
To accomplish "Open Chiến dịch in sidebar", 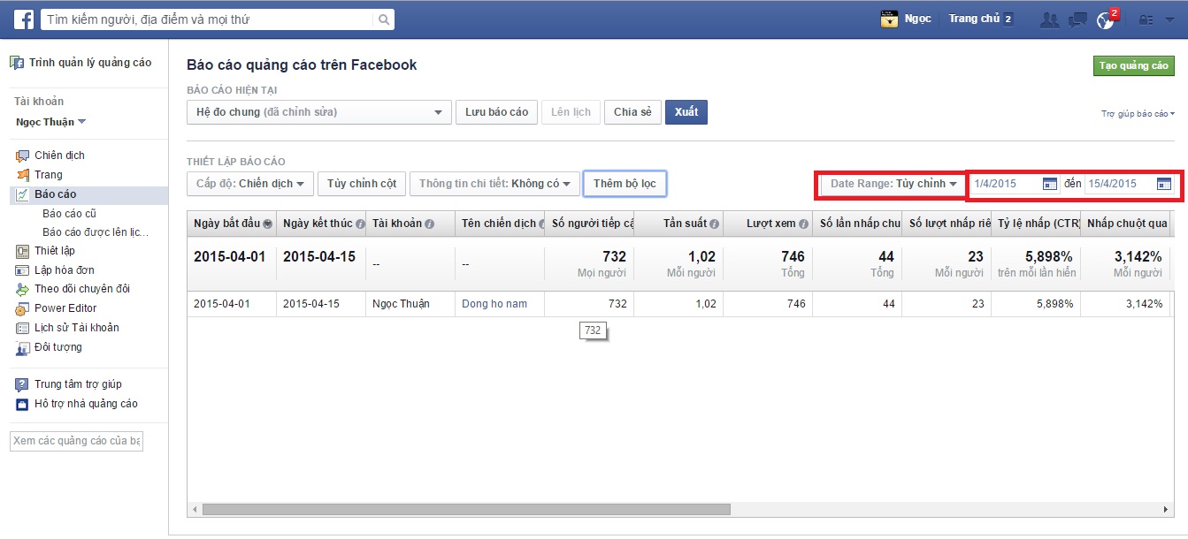I will tap(59, 156).
